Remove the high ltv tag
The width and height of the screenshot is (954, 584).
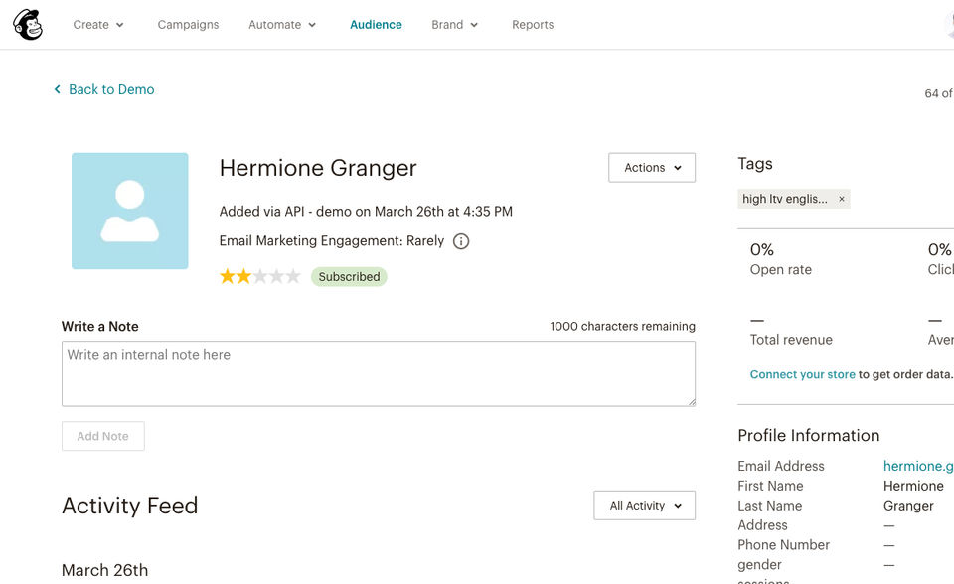(x=842, y=199)
